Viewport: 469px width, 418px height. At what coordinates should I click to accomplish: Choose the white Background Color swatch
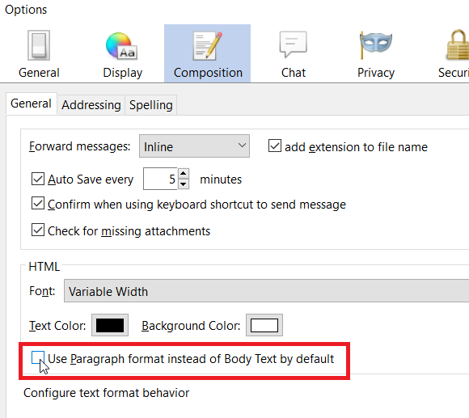[x=264, y=325]
